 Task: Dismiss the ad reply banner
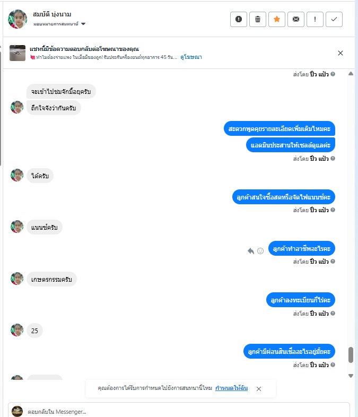click(x=340, y=53)
